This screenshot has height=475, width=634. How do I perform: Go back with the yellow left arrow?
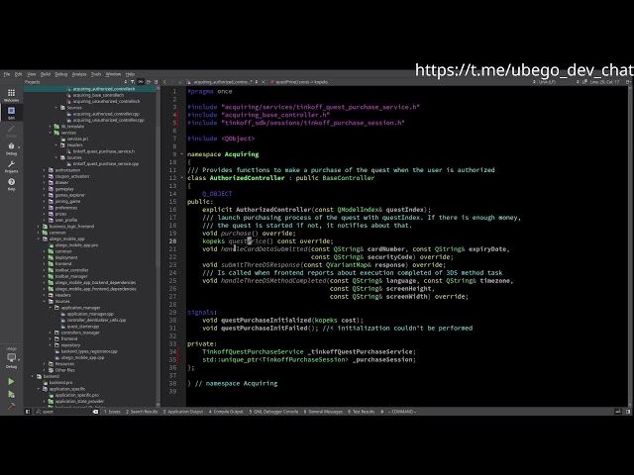(x=164, y=81)
